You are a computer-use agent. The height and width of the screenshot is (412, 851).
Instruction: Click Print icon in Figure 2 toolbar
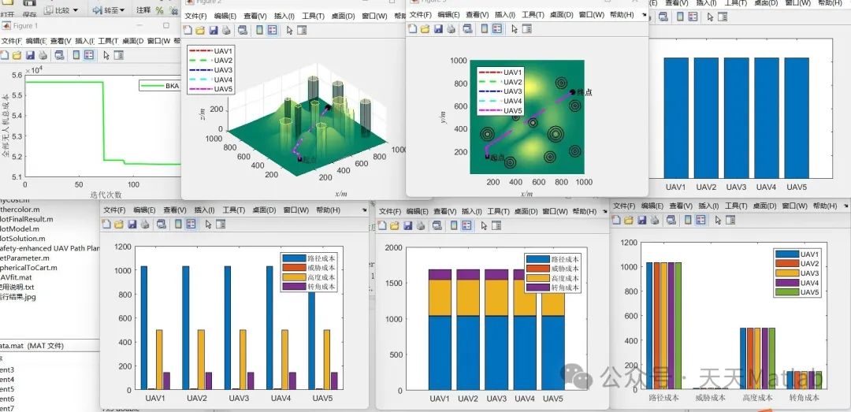tap(226, 30)
